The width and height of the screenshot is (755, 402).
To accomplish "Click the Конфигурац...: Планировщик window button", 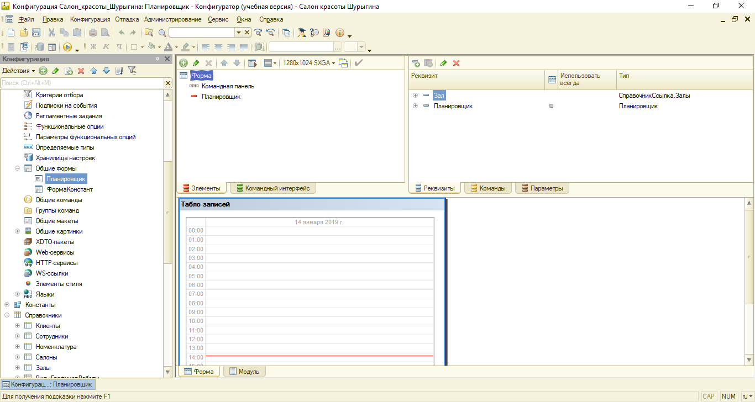I will 48,384.
